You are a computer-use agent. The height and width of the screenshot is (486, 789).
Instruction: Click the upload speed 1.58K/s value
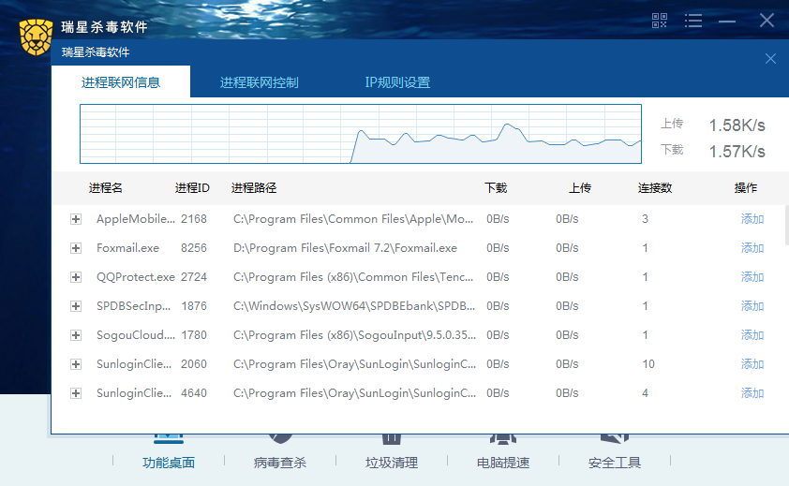(737, 125)
